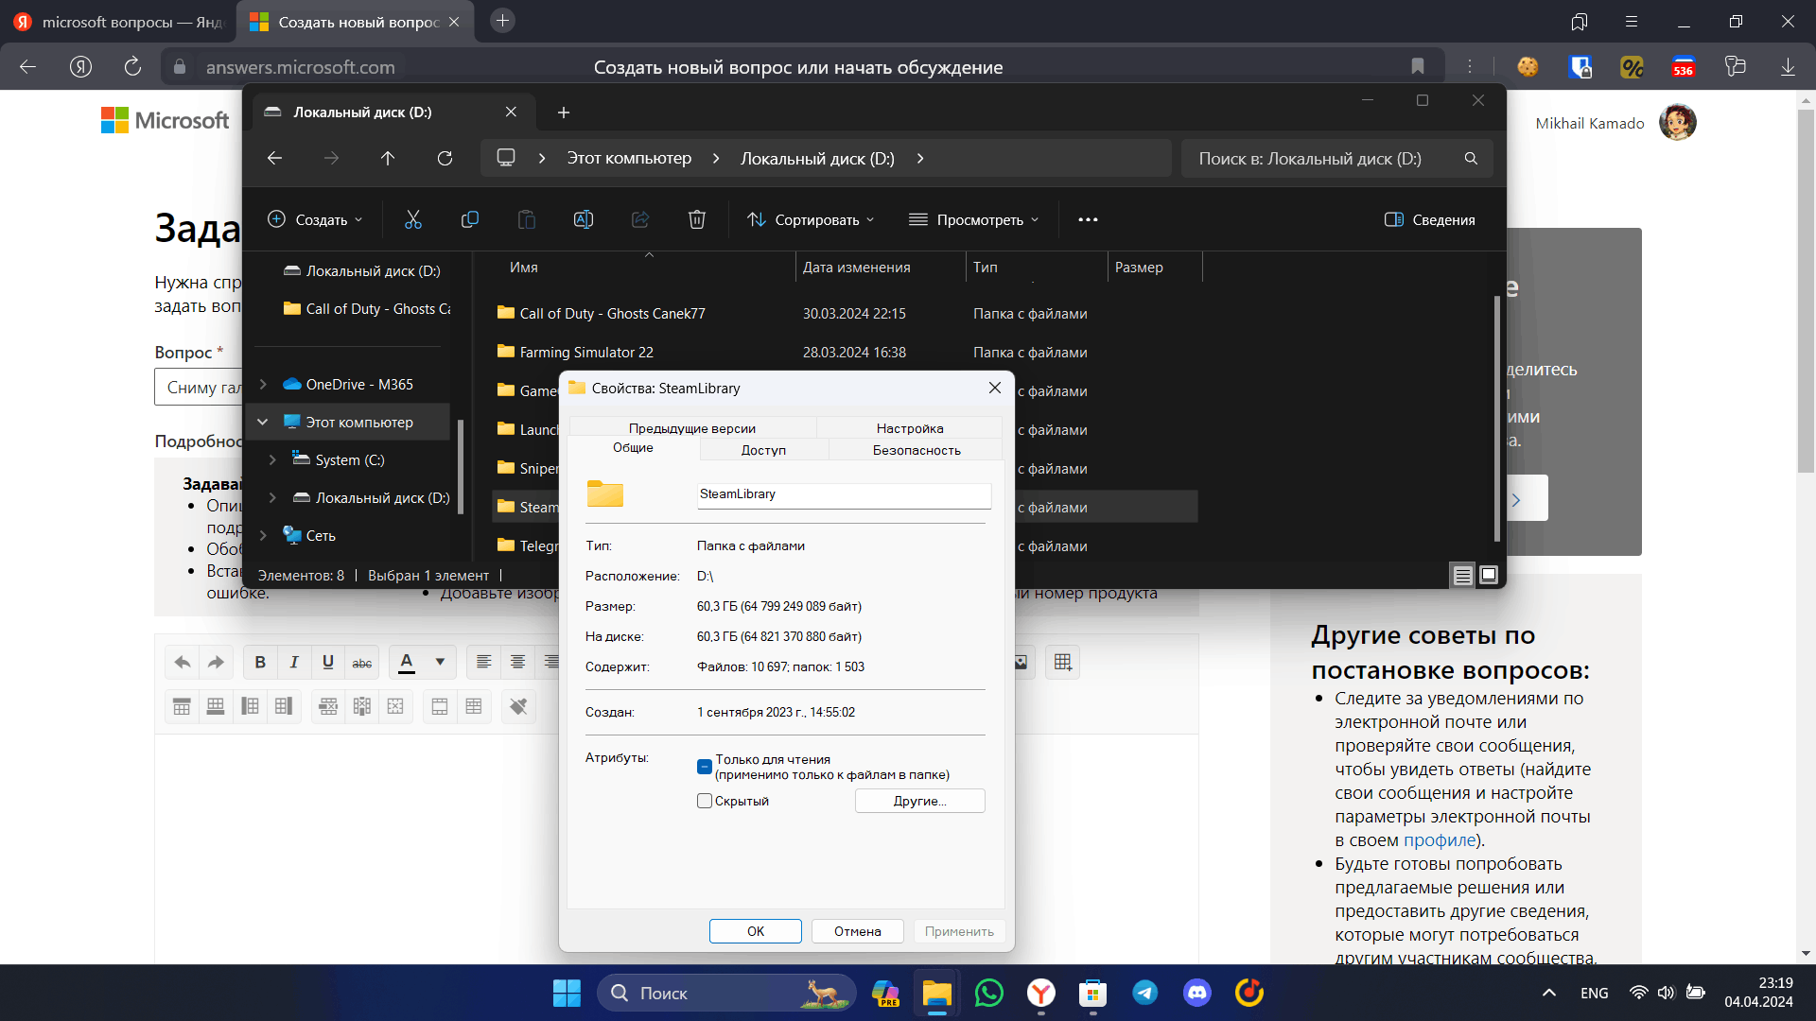The image size is (1816, 1021).
Task: Click Cancel in the properties dialog
Action: [x=858, y=931]
